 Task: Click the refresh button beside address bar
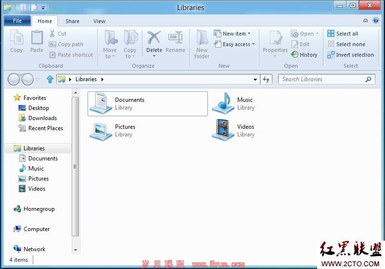point(266,79)
